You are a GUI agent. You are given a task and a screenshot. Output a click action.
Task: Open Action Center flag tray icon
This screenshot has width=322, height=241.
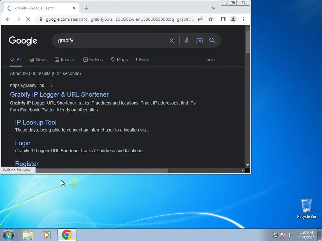click(283, 235)
